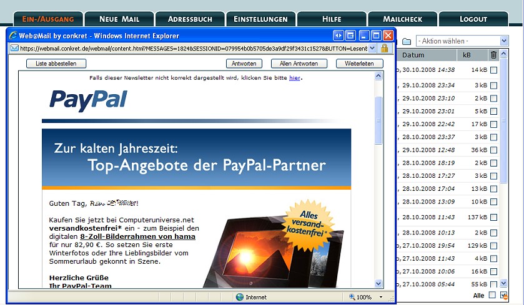Click the checkmark delete icon next to Alle
524x305 pixels.
pyautogui.click(x=503, y=295)
